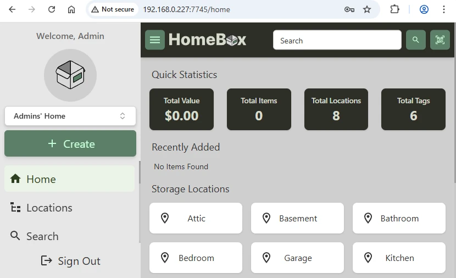
Task: Bookmark the page with star icon
Action: click(367, 9)
